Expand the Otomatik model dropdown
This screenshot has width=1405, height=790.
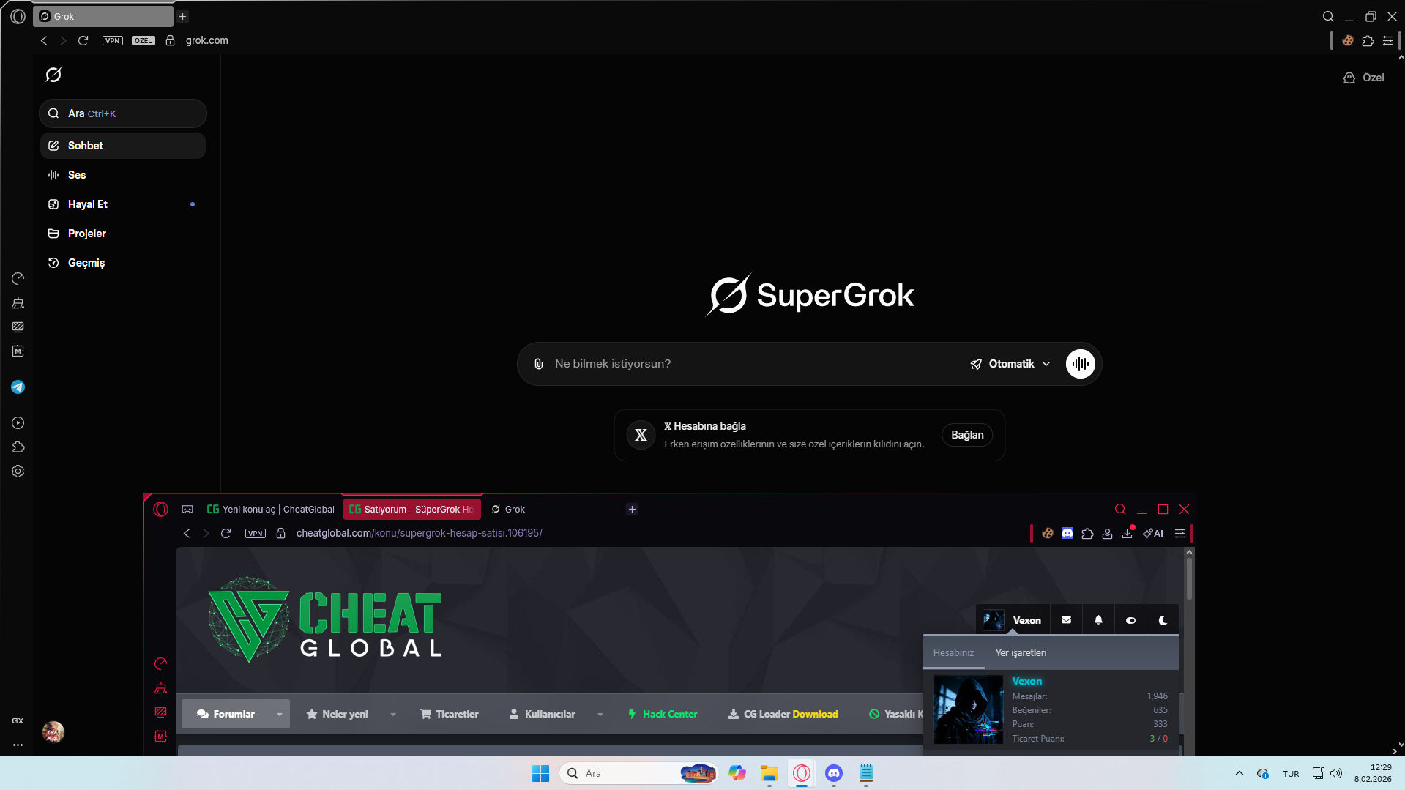(x=1011, y=364)
